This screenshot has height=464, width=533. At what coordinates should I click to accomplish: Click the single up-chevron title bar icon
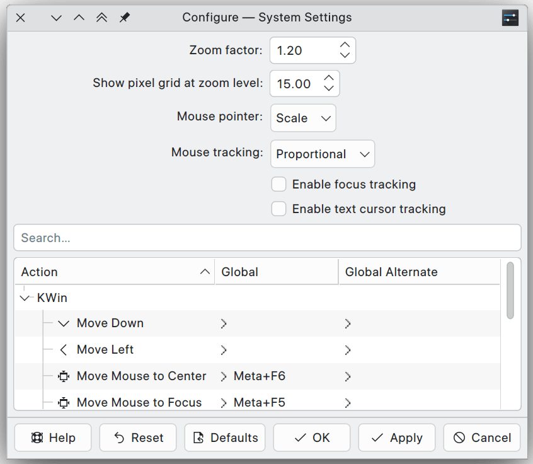(x=79, y=18)
